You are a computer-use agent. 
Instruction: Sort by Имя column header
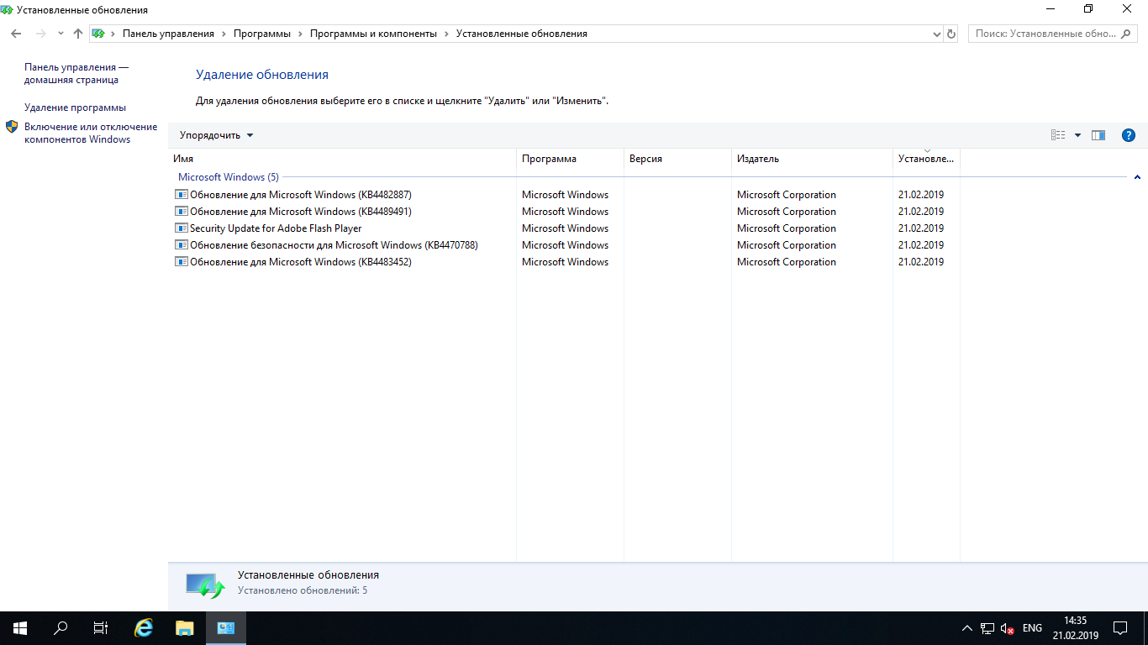[342, 159]
